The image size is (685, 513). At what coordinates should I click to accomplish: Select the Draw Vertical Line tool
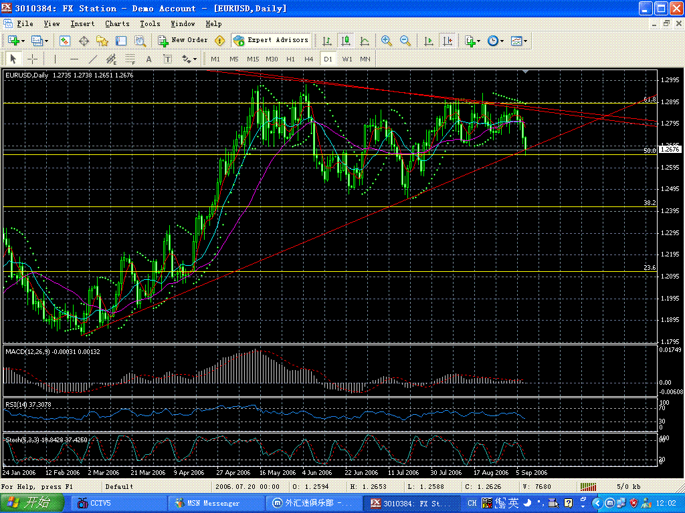point(56,59)
